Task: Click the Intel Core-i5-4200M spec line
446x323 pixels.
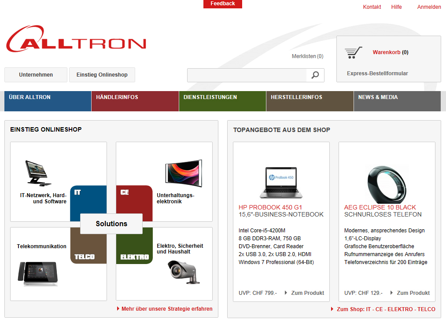Action: [x=262, y=231]
